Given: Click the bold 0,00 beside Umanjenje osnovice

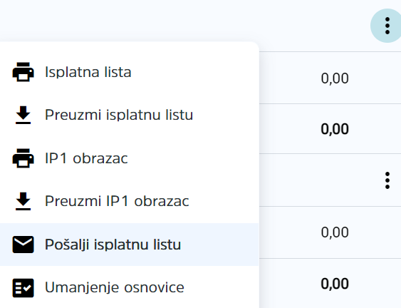Looking at the screenshot, I should pos(335,284).
